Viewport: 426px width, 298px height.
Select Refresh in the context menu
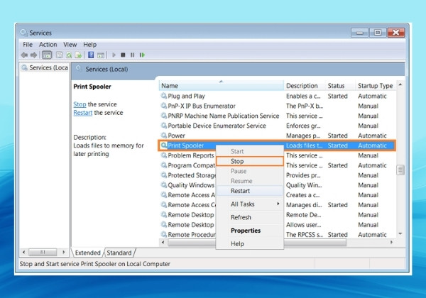pyautogui.click(x=250, y=217)
